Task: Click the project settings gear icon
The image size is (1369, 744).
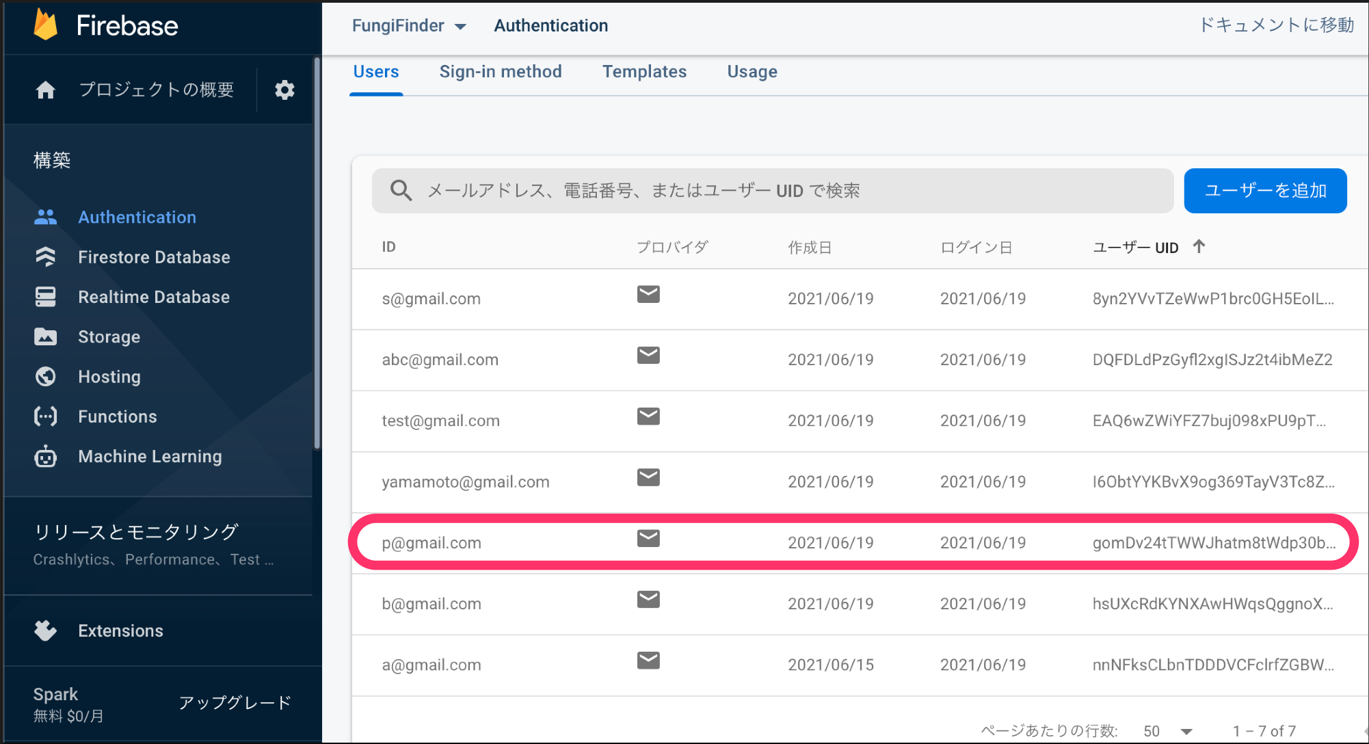Action: pyautogui.click(x=284, y=90)
